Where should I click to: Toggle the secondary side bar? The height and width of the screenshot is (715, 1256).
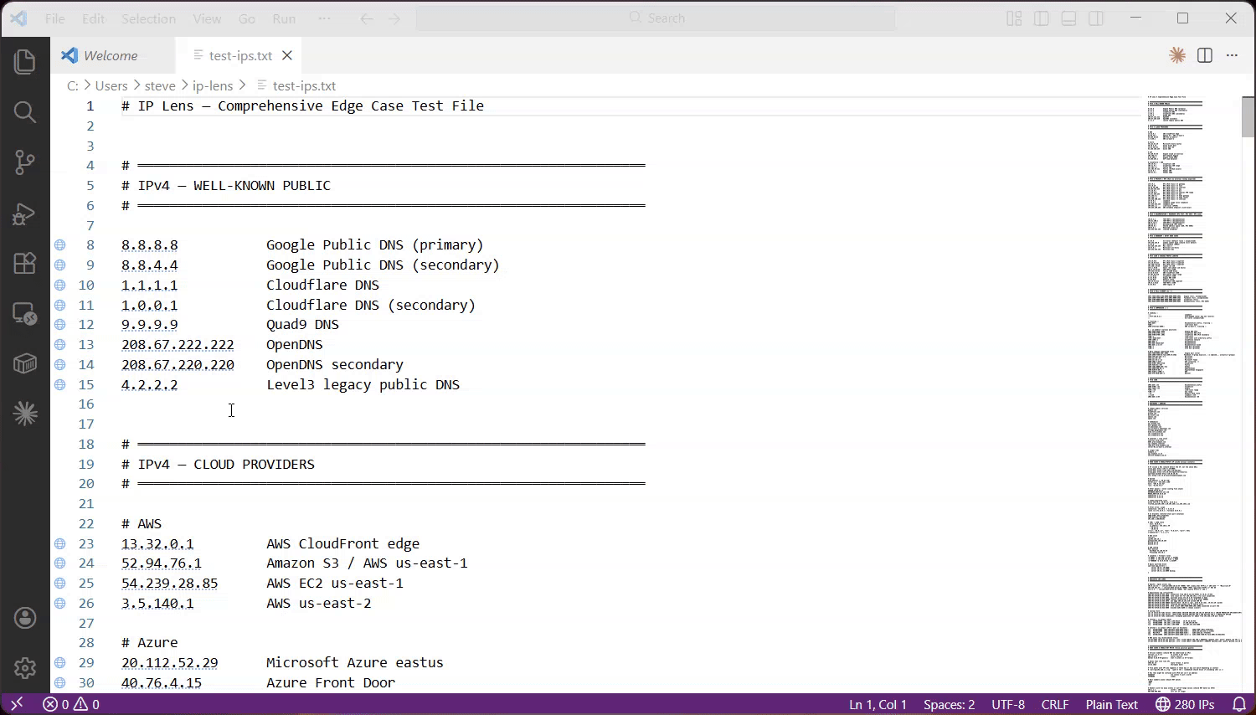(1096, 18)
